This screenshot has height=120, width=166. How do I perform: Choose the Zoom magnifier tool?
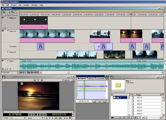tap(8, 14)
